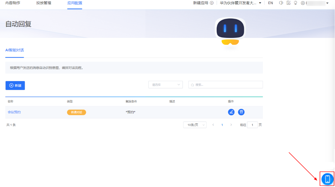
Task: Go to previous page arrow
Action: [213, 125]
